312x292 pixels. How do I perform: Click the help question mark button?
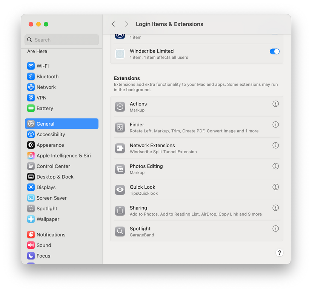[279, 252]
